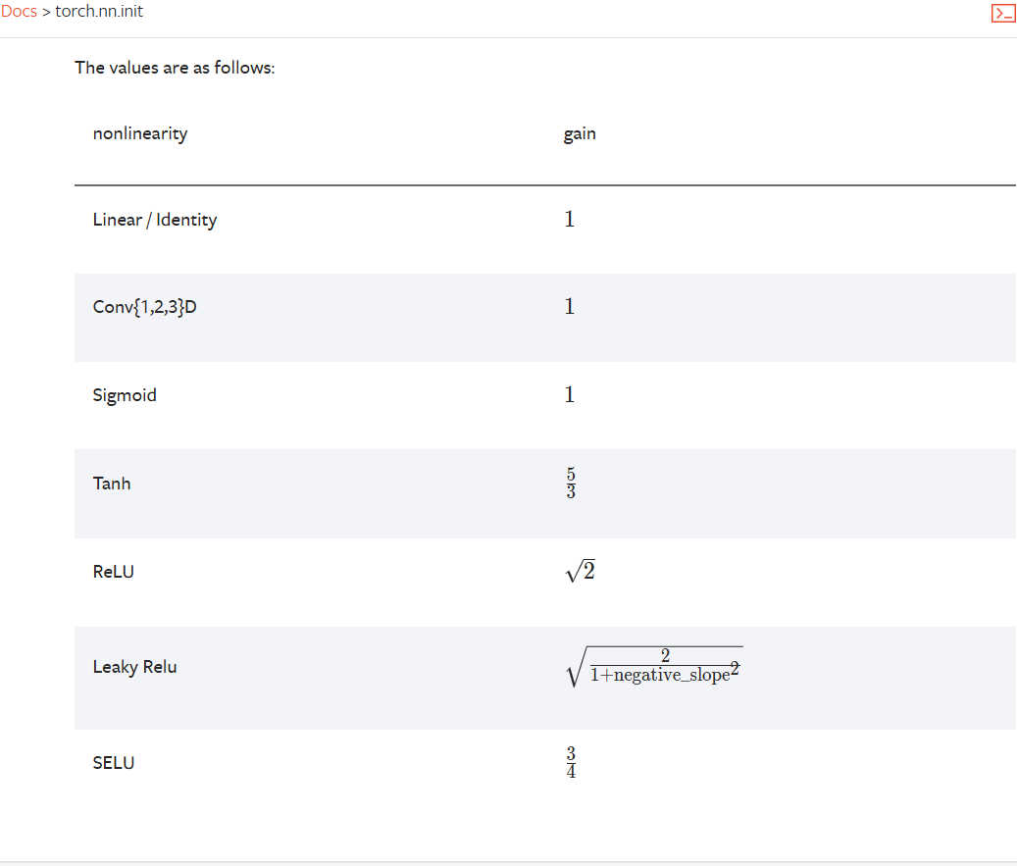Click the gain value 1 for Conv{1,2,3}D
The height and width of the screenshot is (866, 1017).
pos(570,306)
